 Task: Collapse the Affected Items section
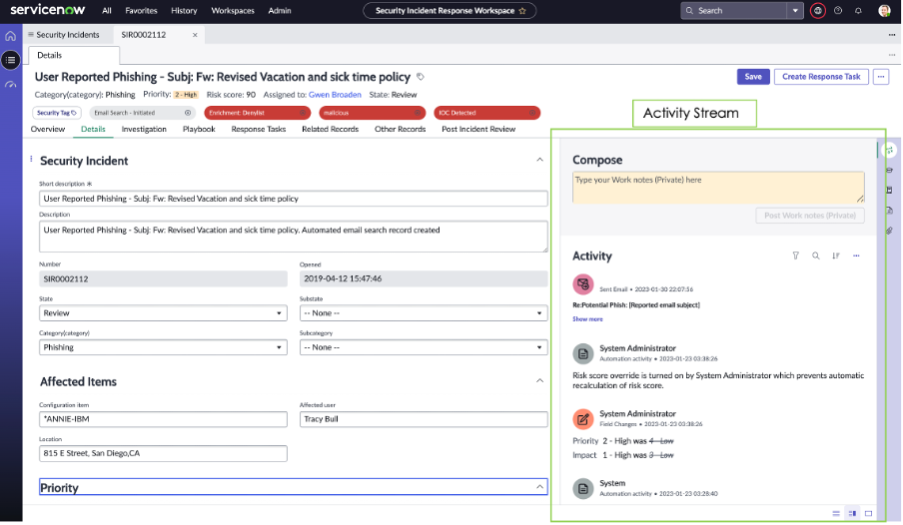click(539, 380)
